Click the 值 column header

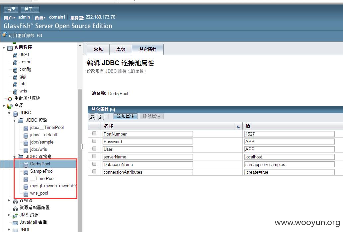point(248,126)
